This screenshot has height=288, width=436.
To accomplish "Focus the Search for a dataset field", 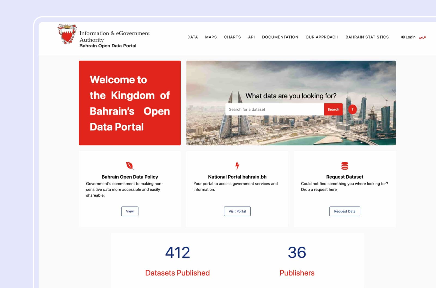I will [x=274, y=109].
